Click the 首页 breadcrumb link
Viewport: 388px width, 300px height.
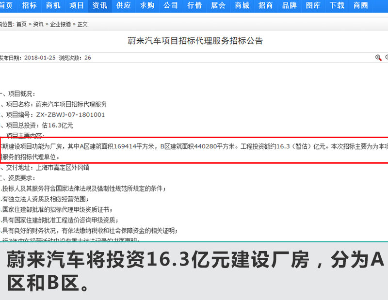[x=21, y=24]
